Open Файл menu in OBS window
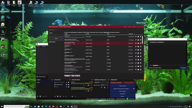The image size is (192, 108). pos(38,46)
